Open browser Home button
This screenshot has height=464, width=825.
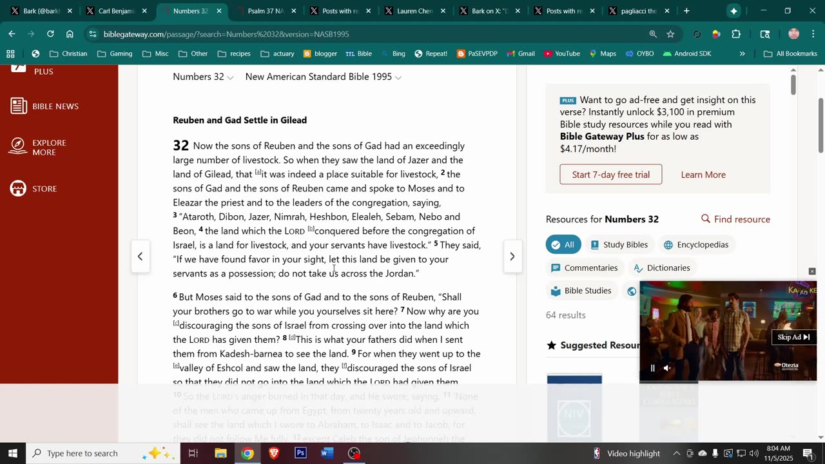click(70, 34)
